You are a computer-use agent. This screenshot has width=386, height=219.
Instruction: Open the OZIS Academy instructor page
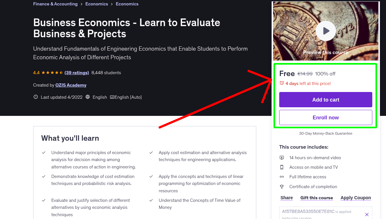(71, 85)
